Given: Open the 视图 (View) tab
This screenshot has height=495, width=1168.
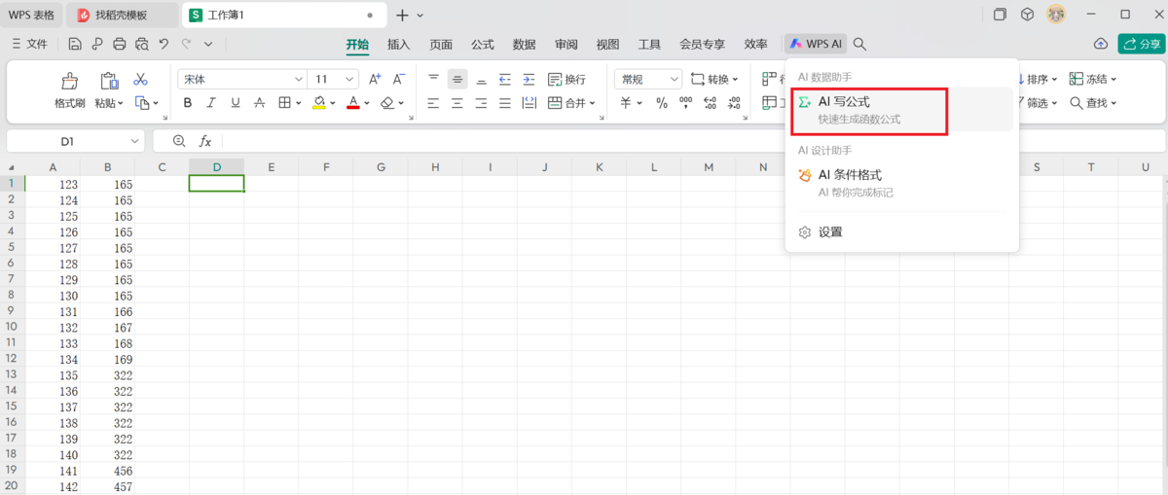Looking at the screenshot, I should pyautogui.click(x=608, y=44).
